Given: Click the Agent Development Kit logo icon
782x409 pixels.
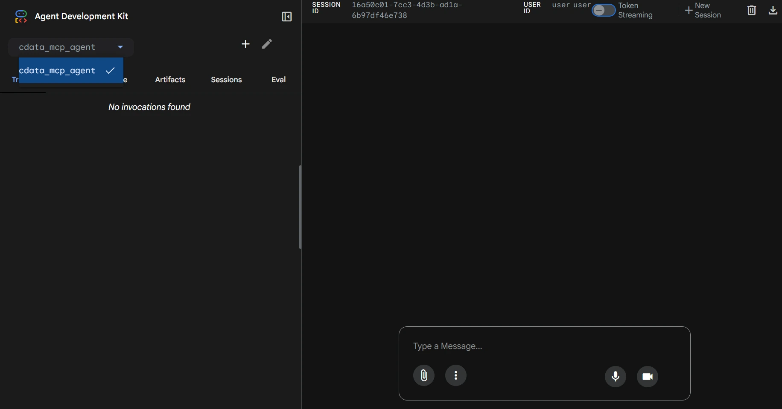Looking at the screenshot, I should tap(21, 17).
